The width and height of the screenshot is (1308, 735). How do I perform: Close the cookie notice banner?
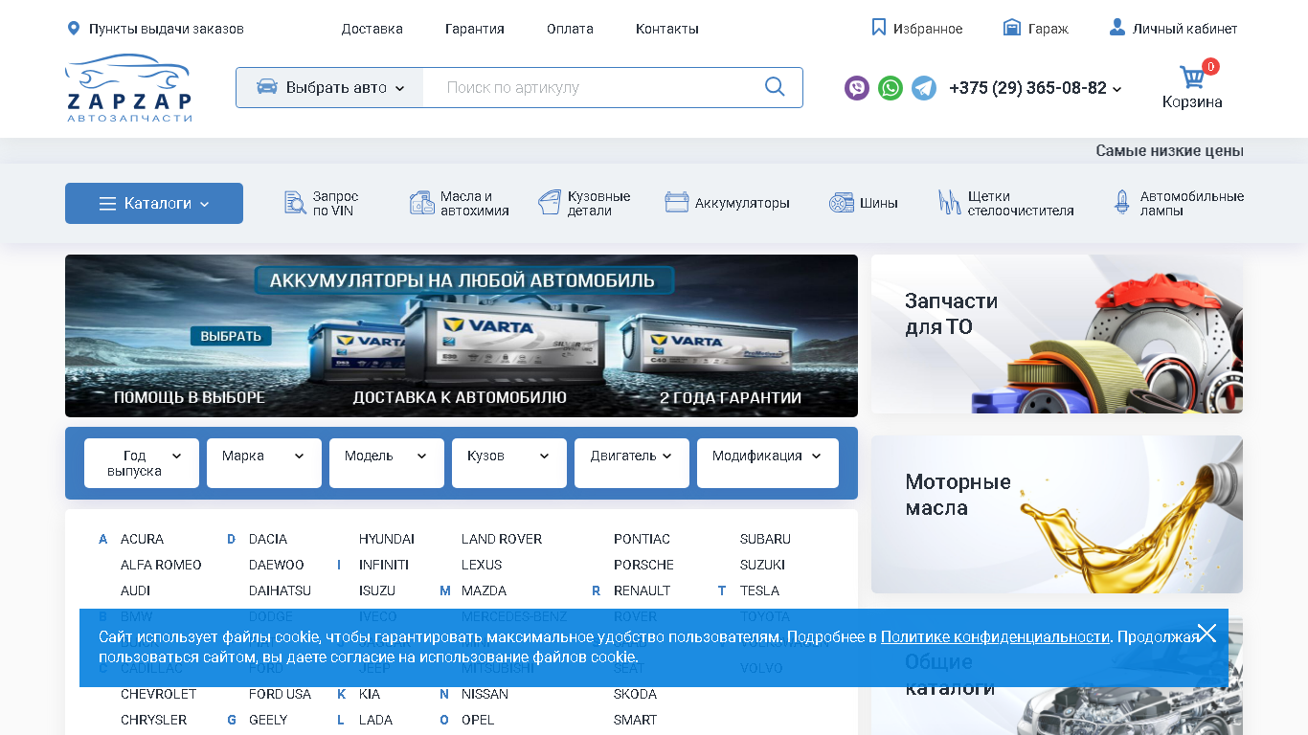[x=1207, y=633]
